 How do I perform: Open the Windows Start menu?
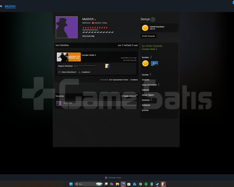[71, 184]
